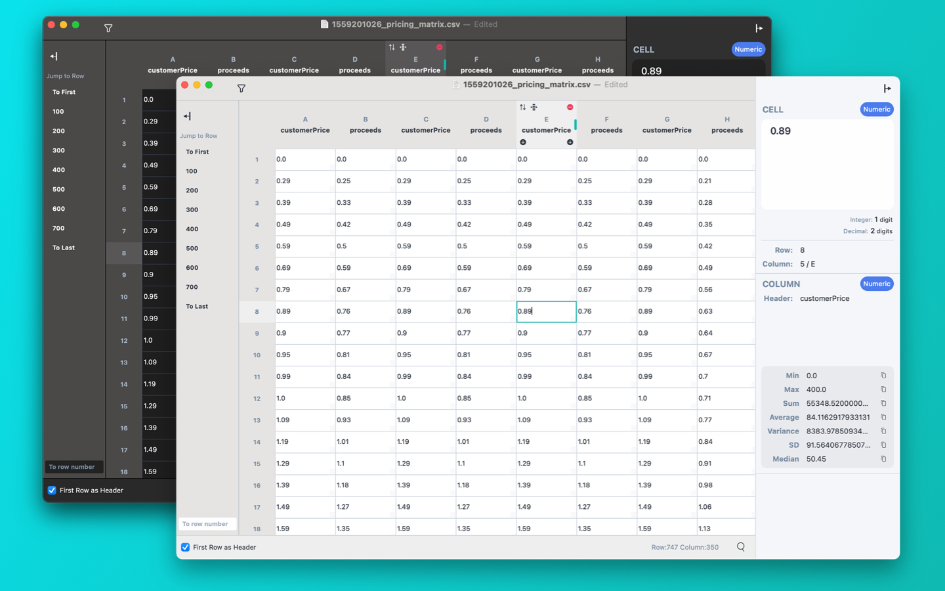Click the 1.06 cell in column H

(726, 507)
